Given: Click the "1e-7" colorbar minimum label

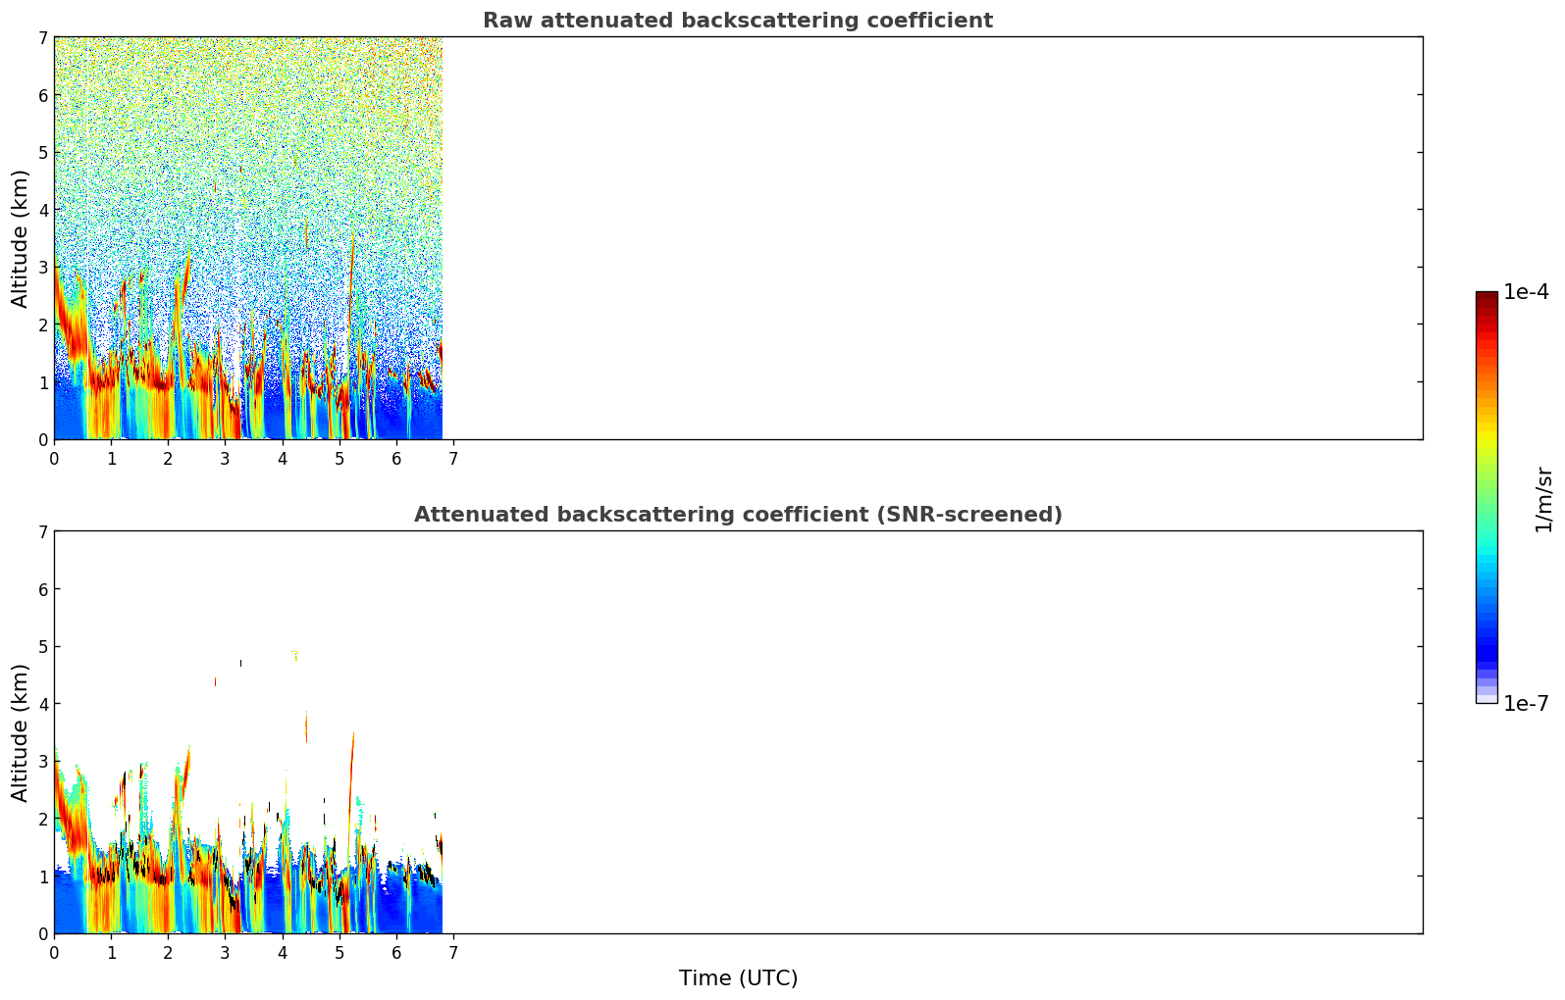Looking at the screenshot, I should pos(1526,703).
